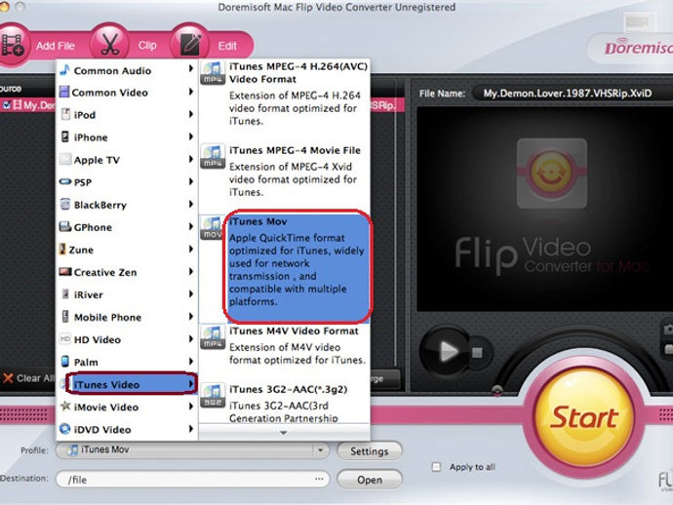673x505 pixels.
Task: Click the iTunes MPEG-4 H.264 format icon
Action: pos(213,72)
